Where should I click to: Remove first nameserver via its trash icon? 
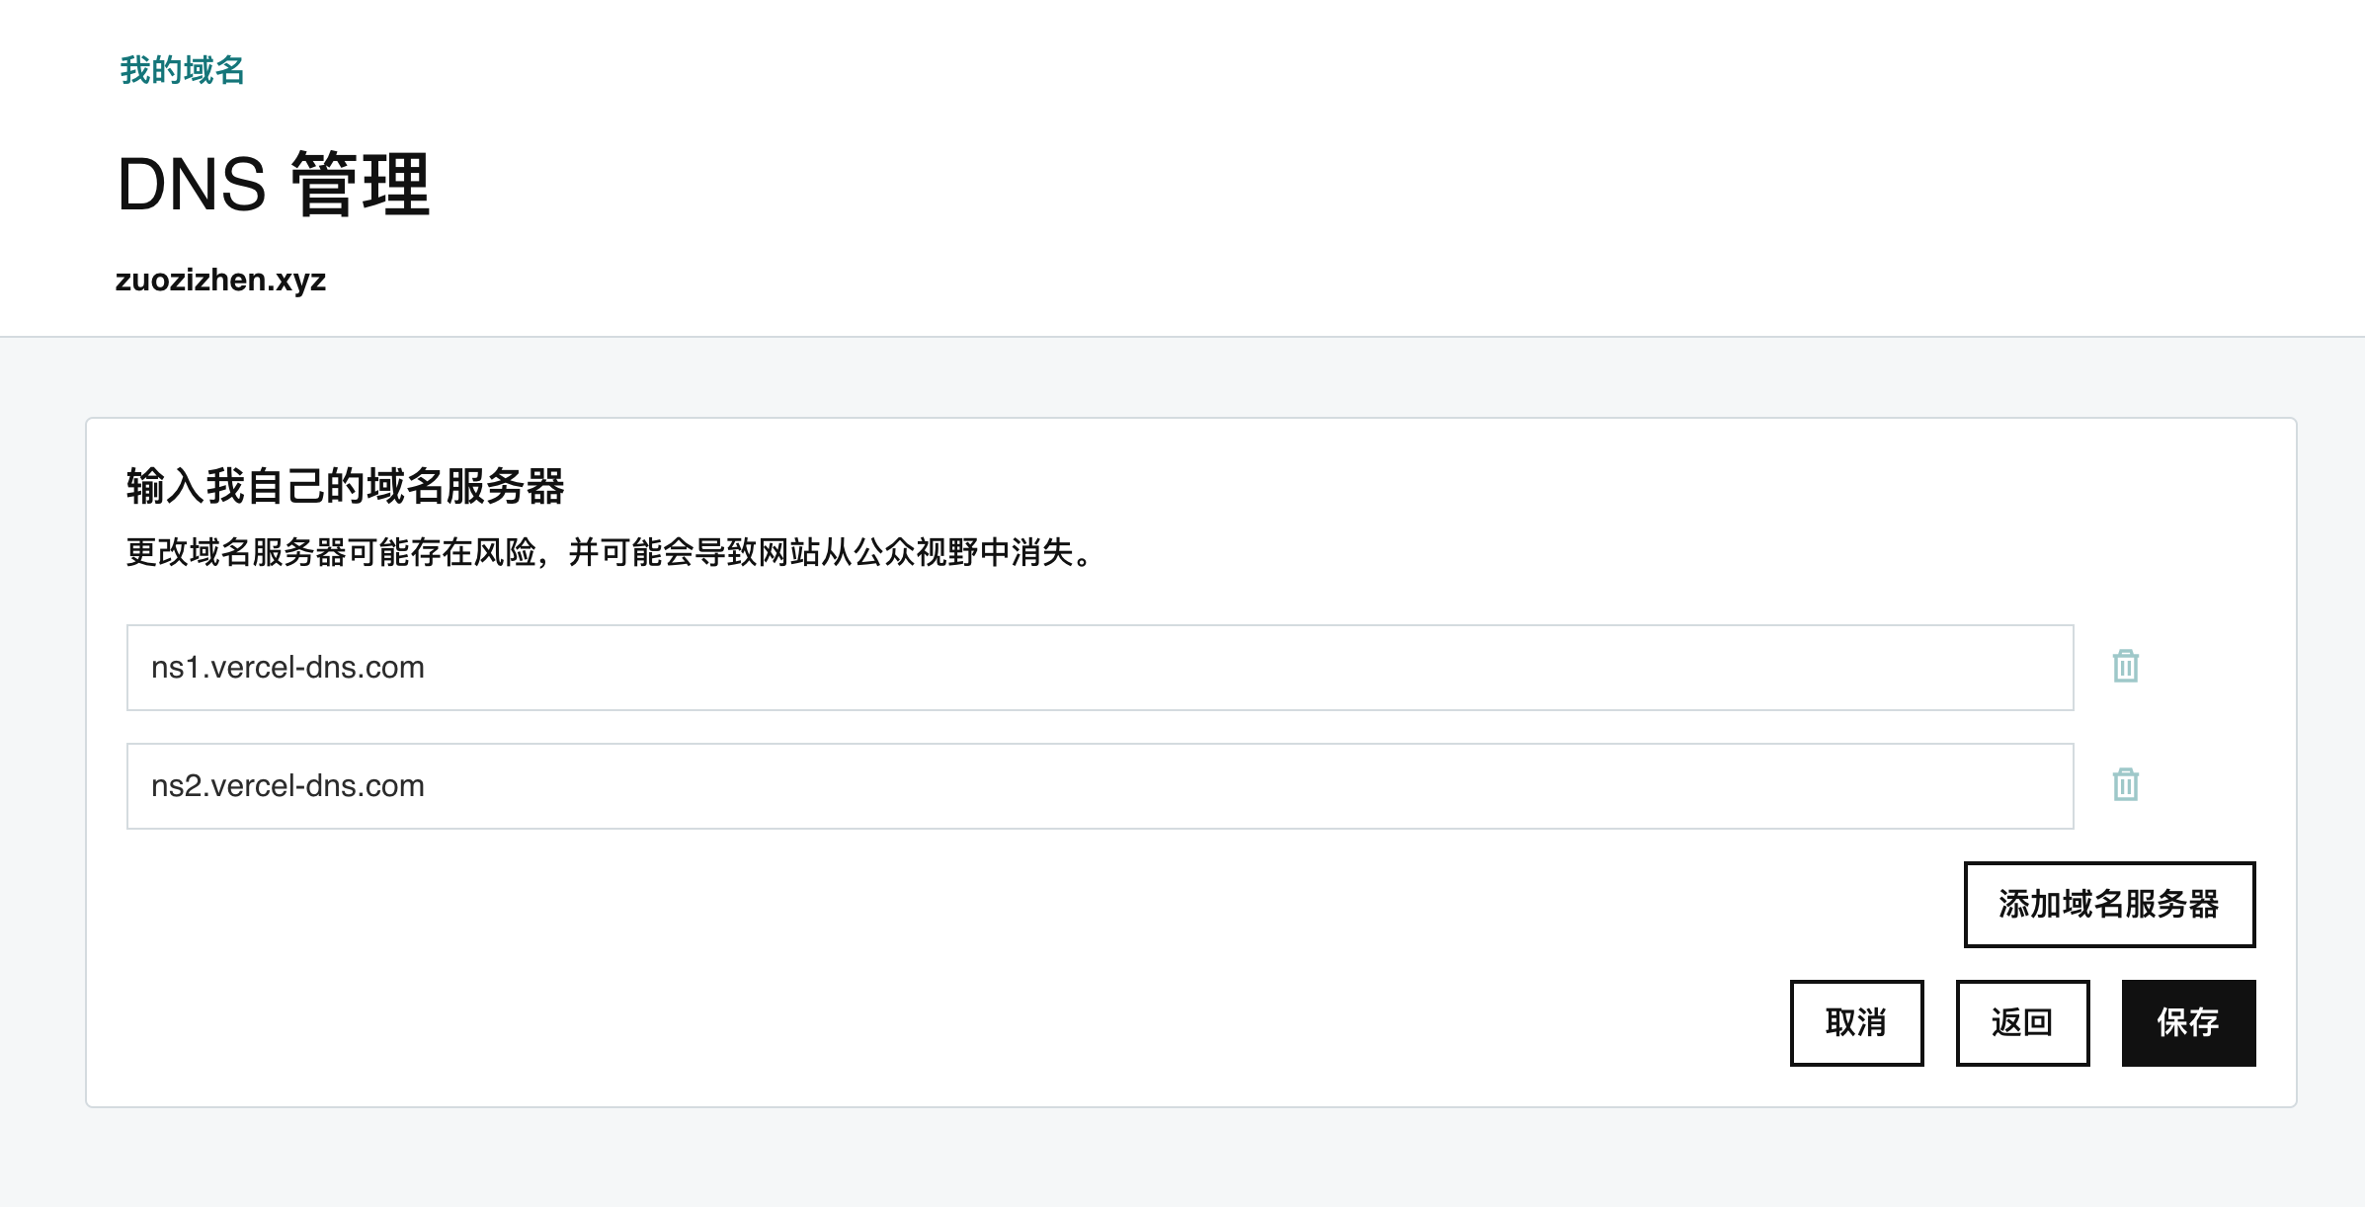[x=2126, y=667]
